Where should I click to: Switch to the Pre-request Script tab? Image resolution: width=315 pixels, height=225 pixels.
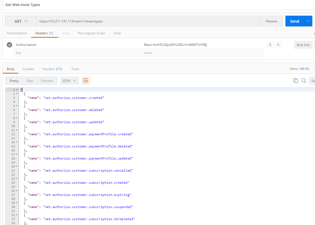click(91, 33)
